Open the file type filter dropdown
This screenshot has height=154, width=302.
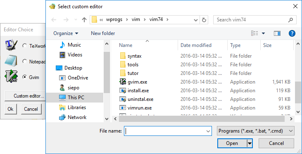[256, 131]
